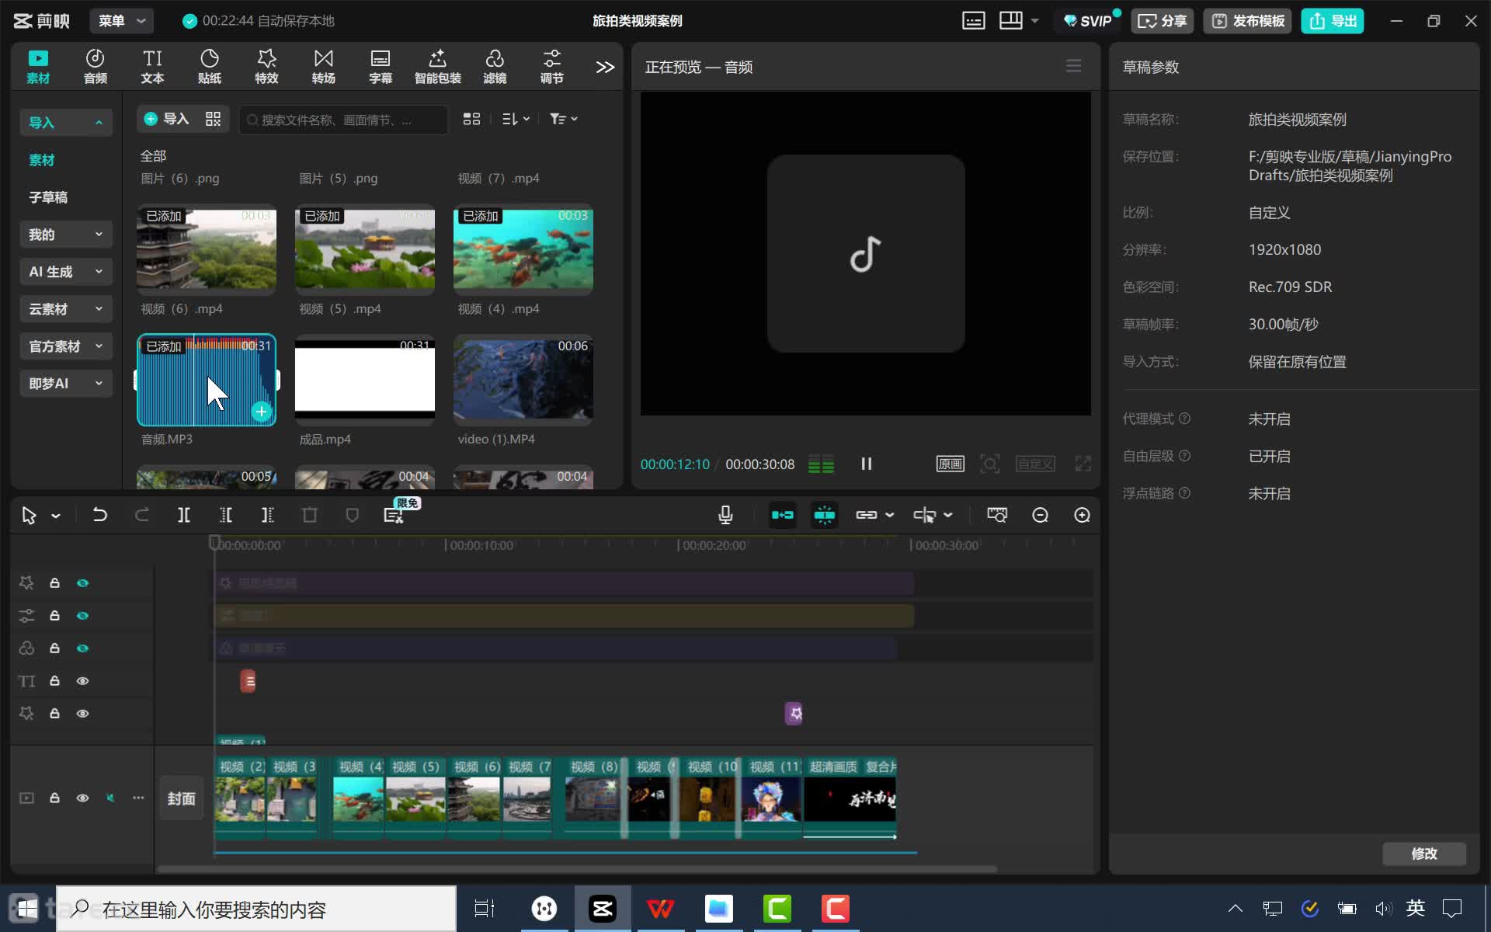Click the microphone record voiceover icon

tap(725, 515)
